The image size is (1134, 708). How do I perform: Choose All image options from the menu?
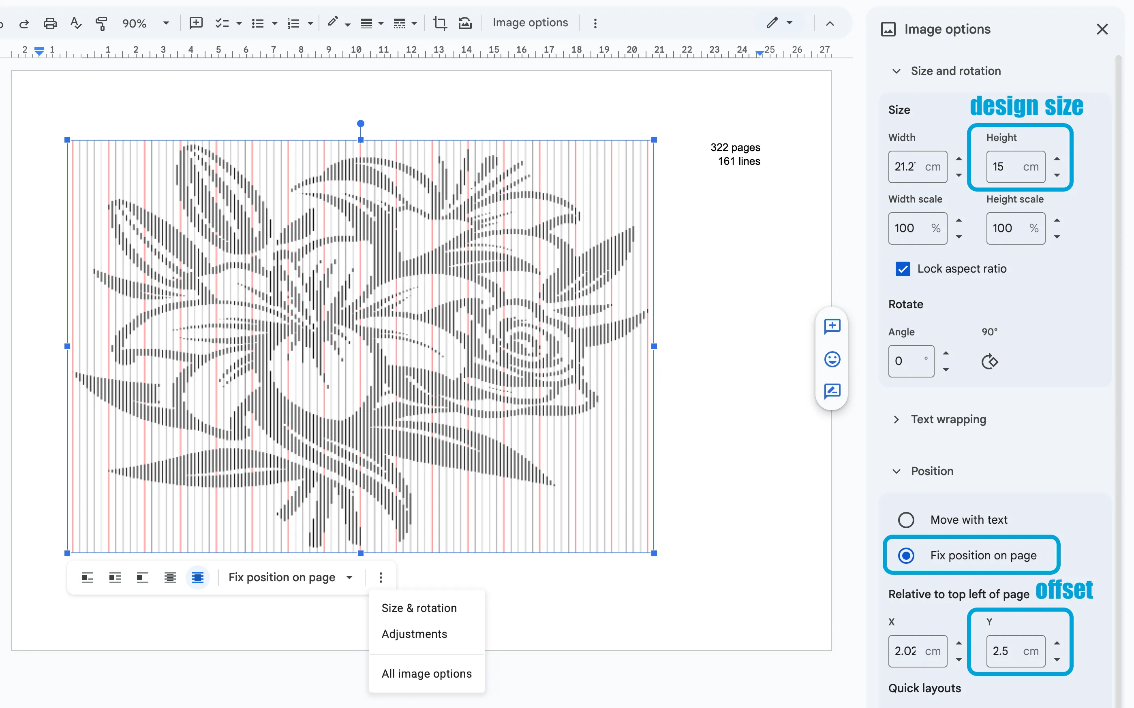click(426, 673)
